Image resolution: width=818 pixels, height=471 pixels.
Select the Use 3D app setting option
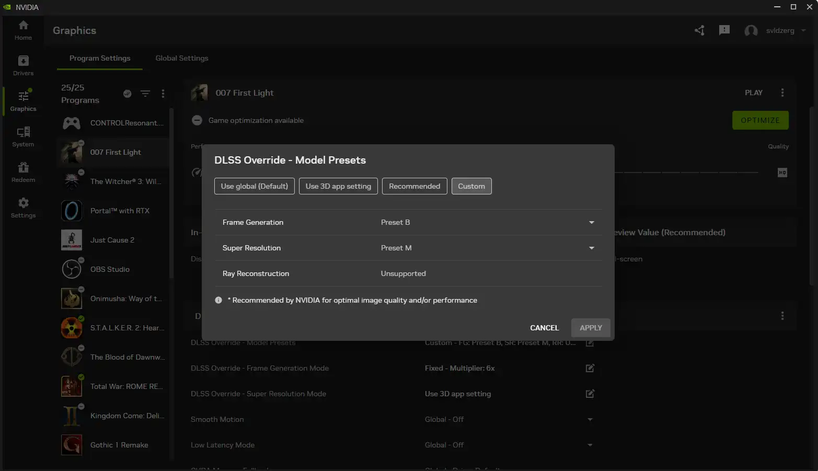[338, 186]
